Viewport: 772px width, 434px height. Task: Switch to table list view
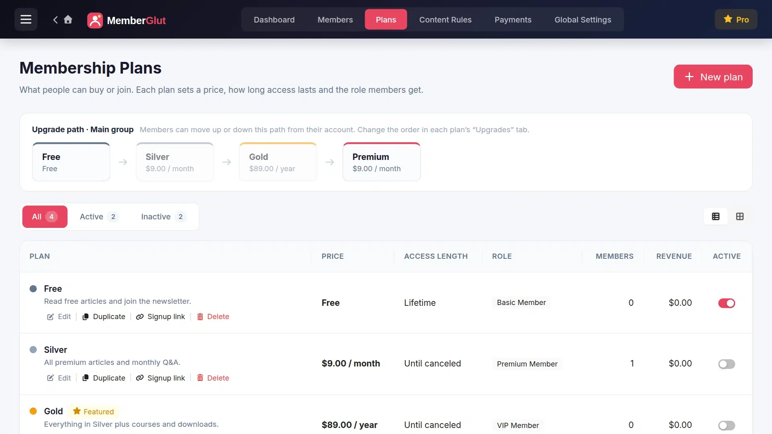tap(716, 217)
